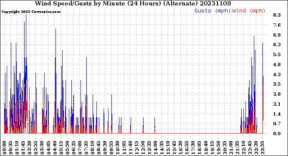Screen dimensions: 288x156
Task: Click the 02:55 time axis label
Action: pos(36,148)
